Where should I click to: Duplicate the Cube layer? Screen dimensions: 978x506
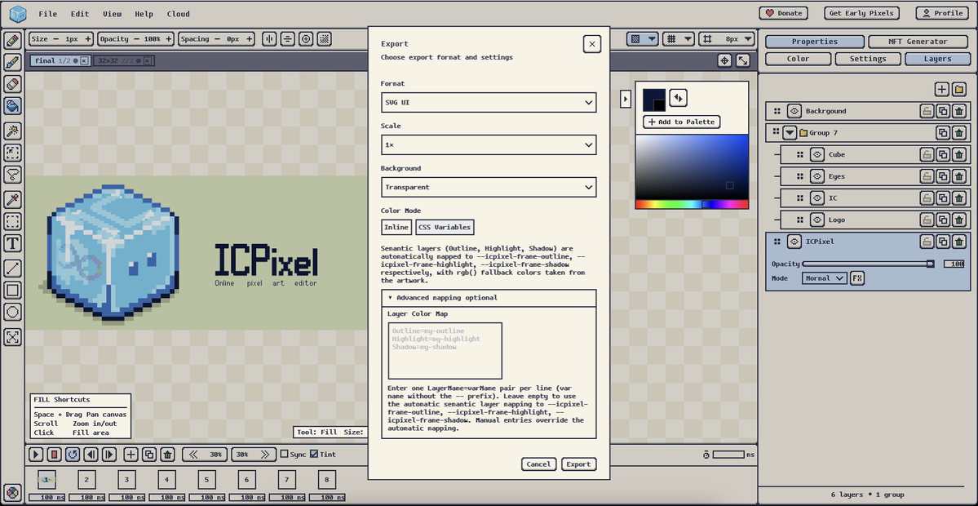pyautogui.click(x=943, y=155)
